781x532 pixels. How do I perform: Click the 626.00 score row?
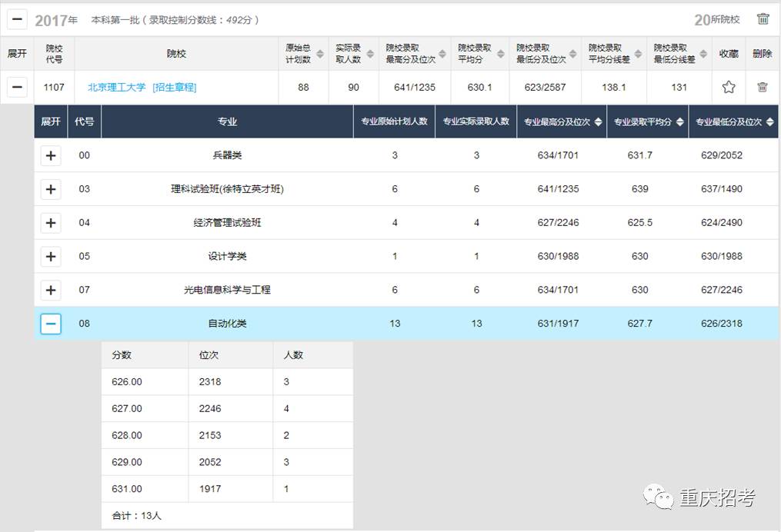tap(227, 382)
